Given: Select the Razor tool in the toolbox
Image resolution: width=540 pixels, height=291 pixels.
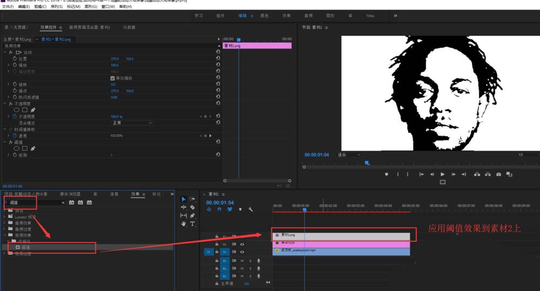Looking at the screenshot, I should click(x=192, y=207).
